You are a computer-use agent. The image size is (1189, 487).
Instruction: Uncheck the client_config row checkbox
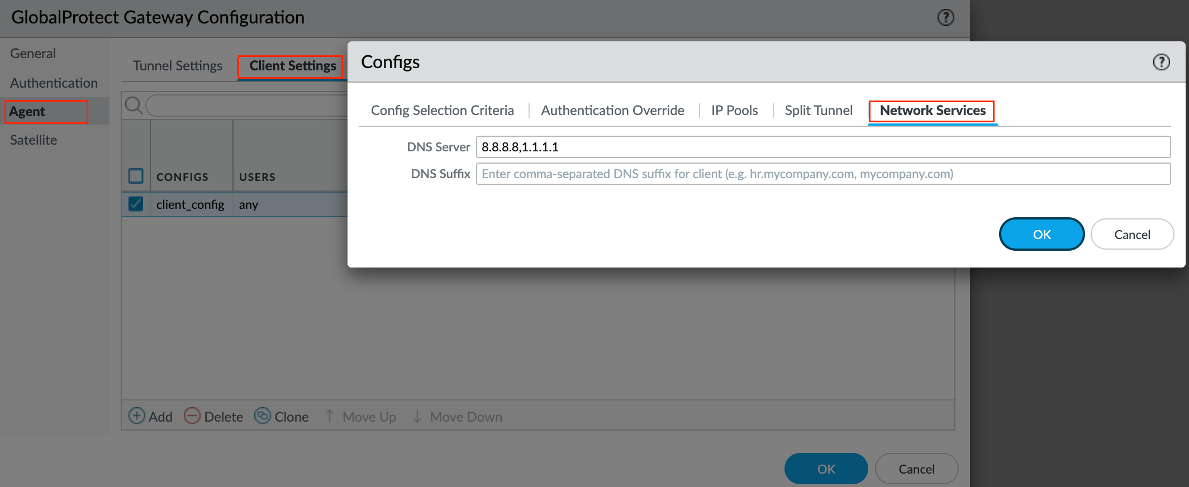click(136, 204)
